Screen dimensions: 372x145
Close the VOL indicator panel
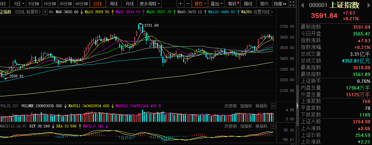pyautogui.click(x=273, y=106)
